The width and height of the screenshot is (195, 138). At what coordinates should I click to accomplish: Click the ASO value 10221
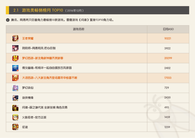pyautogui.click(x=168, y=38)
